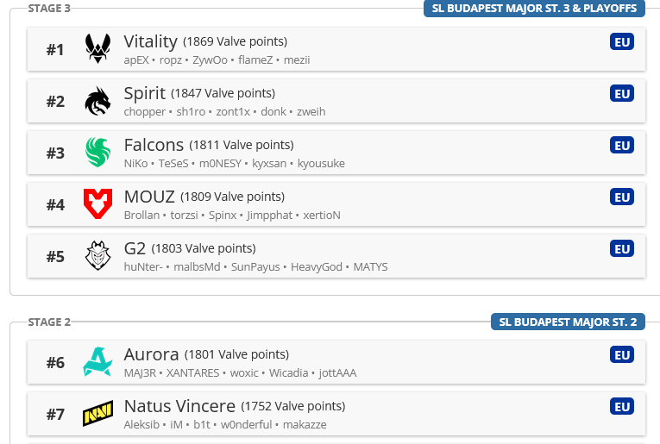660x444 pixels.
Task: Click the Falcons green logo icon
Action: [97, 153]
